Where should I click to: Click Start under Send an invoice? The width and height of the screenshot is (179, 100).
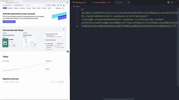25,37
